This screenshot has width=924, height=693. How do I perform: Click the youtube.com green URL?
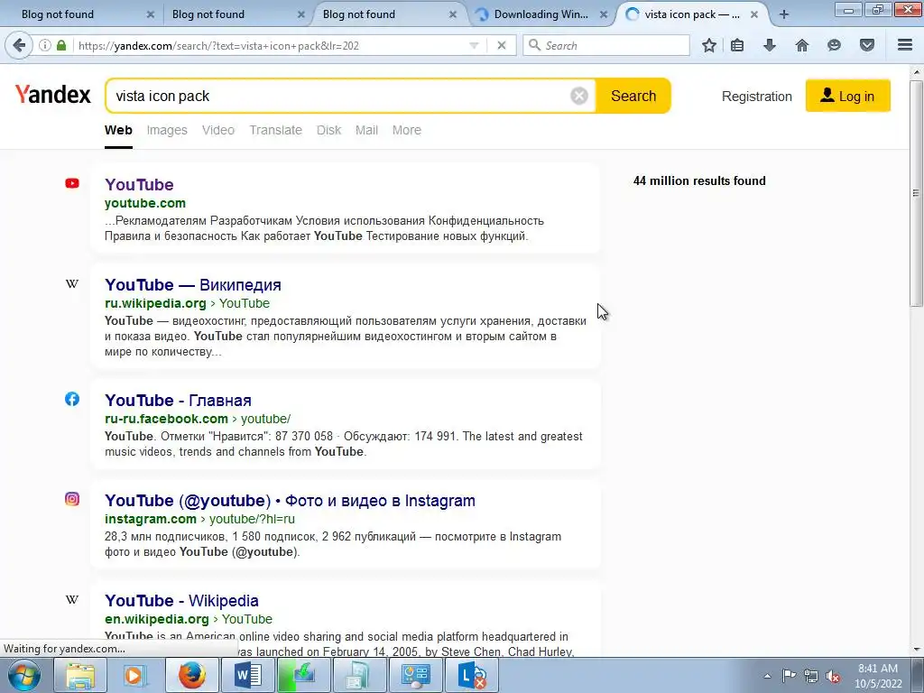pos(145,203)
